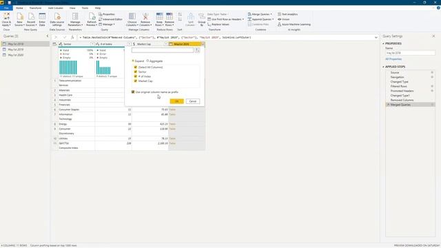Click settings gear for Source step

click(432, 72)
